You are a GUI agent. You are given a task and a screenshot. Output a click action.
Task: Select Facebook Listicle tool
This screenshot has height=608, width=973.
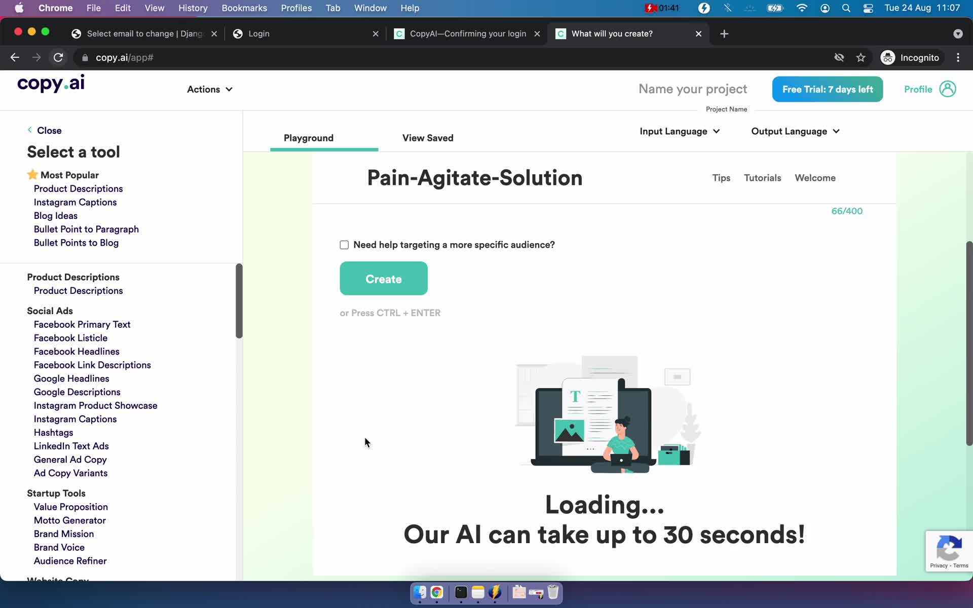click(70, 338)
